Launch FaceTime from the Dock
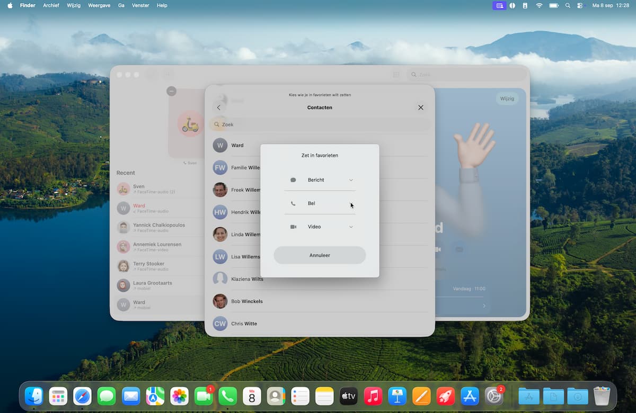Viewport: 636px width, 413px height. tap(203, 396)
